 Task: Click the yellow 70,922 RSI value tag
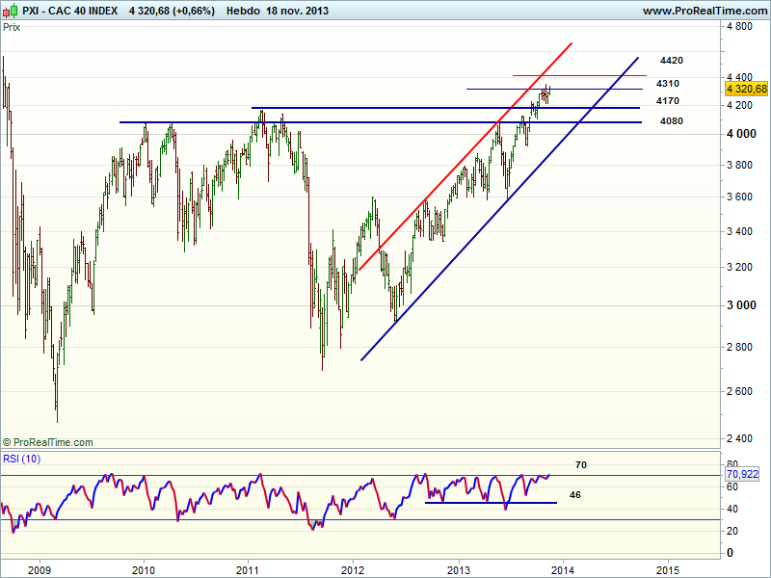[x=745, y=475]
